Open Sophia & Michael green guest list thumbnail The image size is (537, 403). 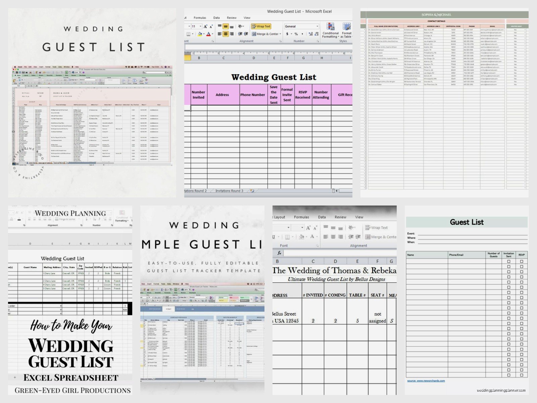coord(444,103)
